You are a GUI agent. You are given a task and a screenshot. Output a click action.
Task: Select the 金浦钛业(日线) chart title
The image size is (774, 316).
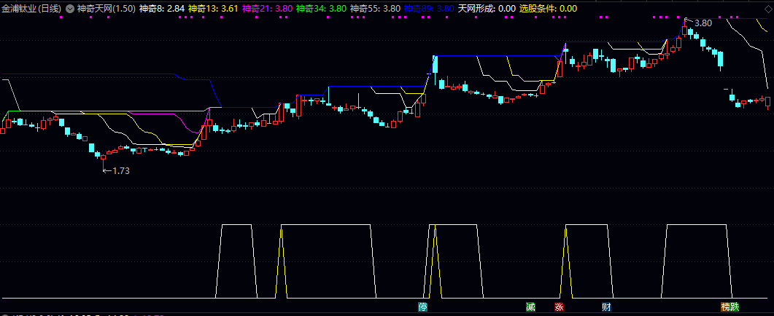pyautogui.click(x=31, y=9)
